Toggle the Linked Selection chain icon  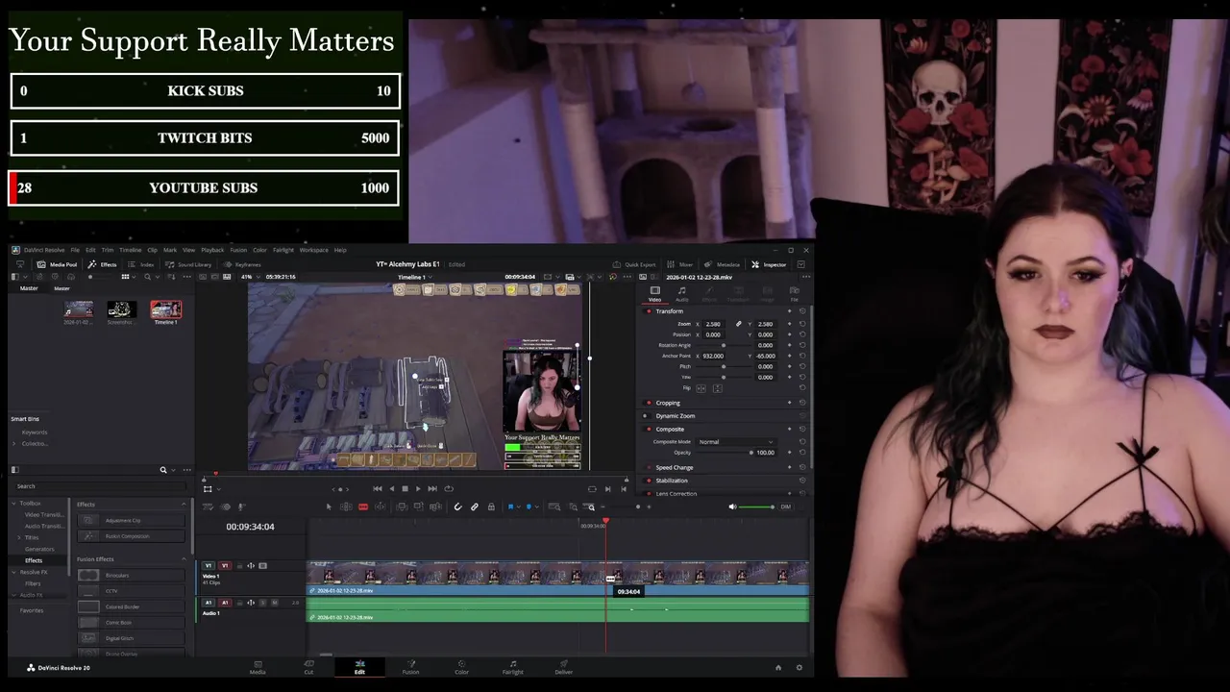click(475, 507)
